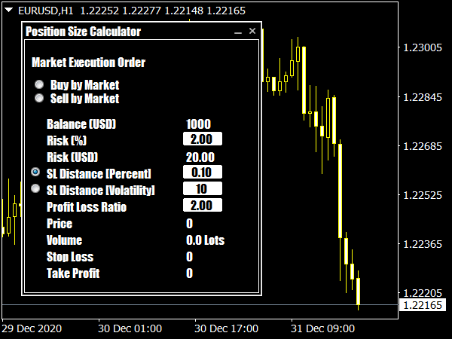
Task: Click the 1.22365 price axis label
Action: (x=423, y=244)
